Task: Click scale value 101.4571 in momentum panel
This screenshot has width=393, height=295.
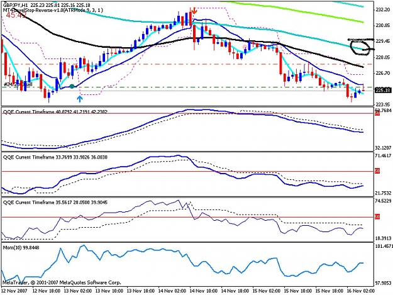Action: pyautogui.click(x=384, y=247)
